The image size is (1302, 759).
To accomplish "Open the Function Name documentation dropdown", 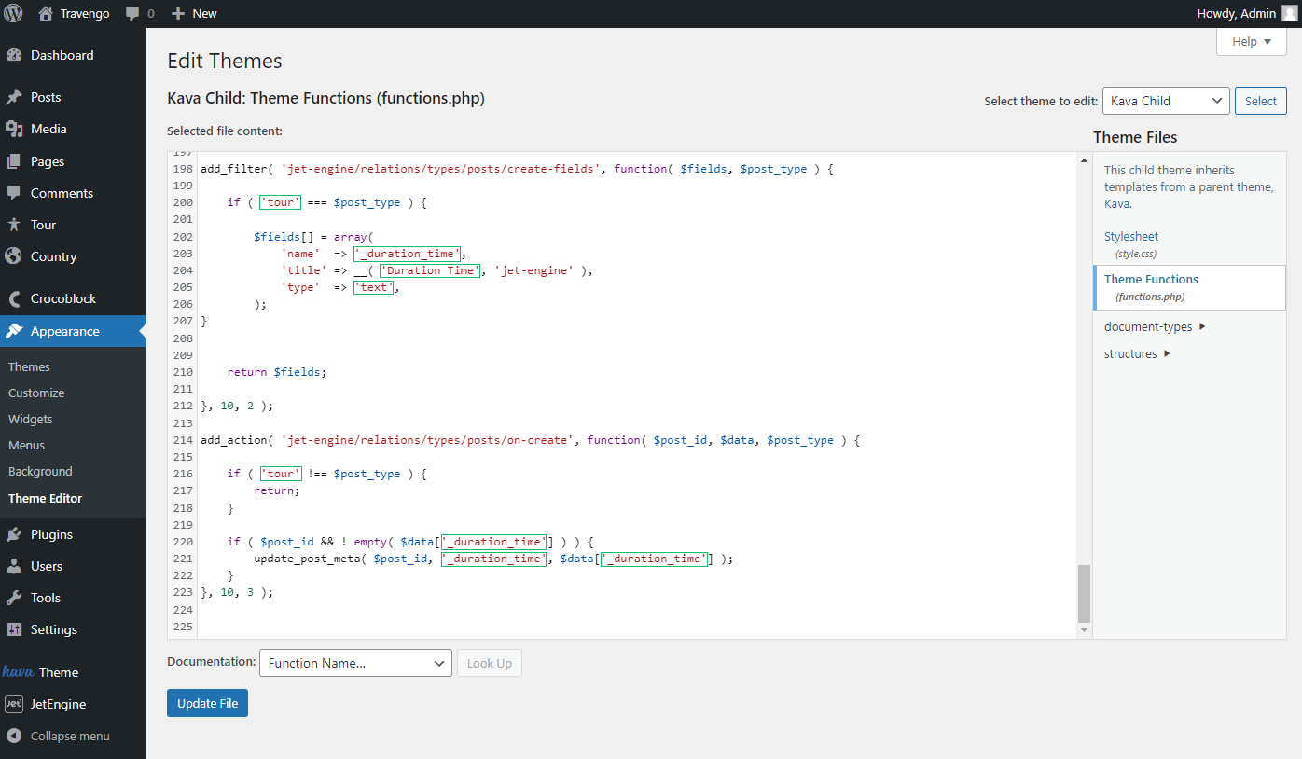I will click(355, 663).
